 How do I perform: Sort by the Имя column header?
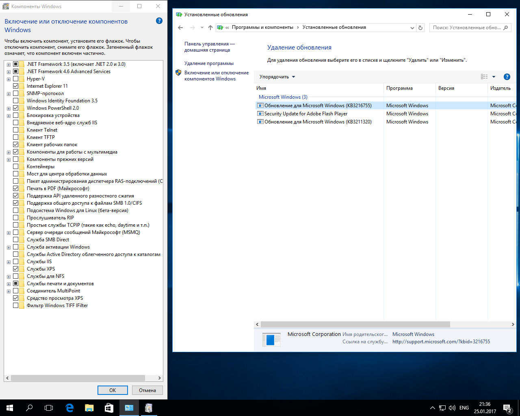pos(319,88)
